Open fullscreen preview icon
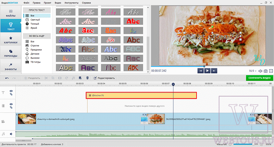This screenshot has width=274, height=147. 271,71
